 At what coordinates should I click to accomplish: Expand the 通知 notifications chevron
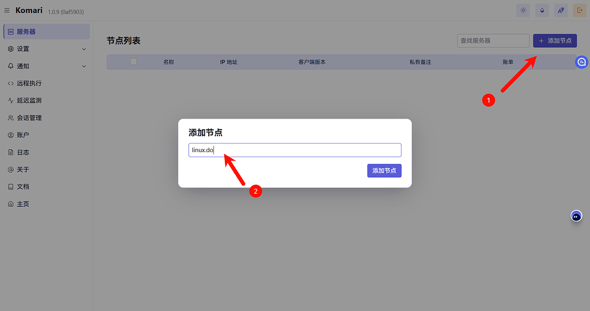click(x=84, y=66)
